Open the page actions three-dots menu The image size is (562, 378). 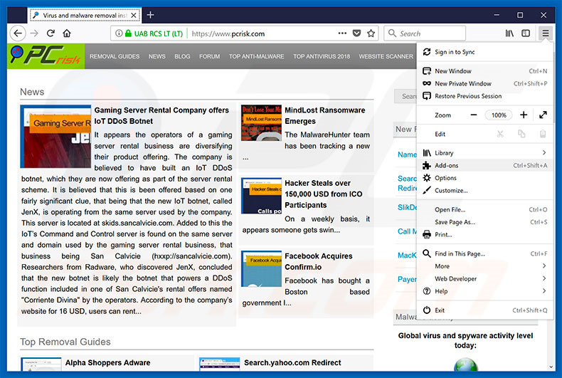coord(342,33)
